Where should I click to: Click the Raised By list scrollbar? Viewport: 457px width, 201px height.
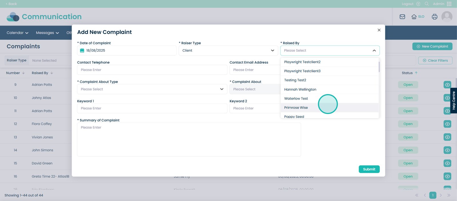point(379,67)
